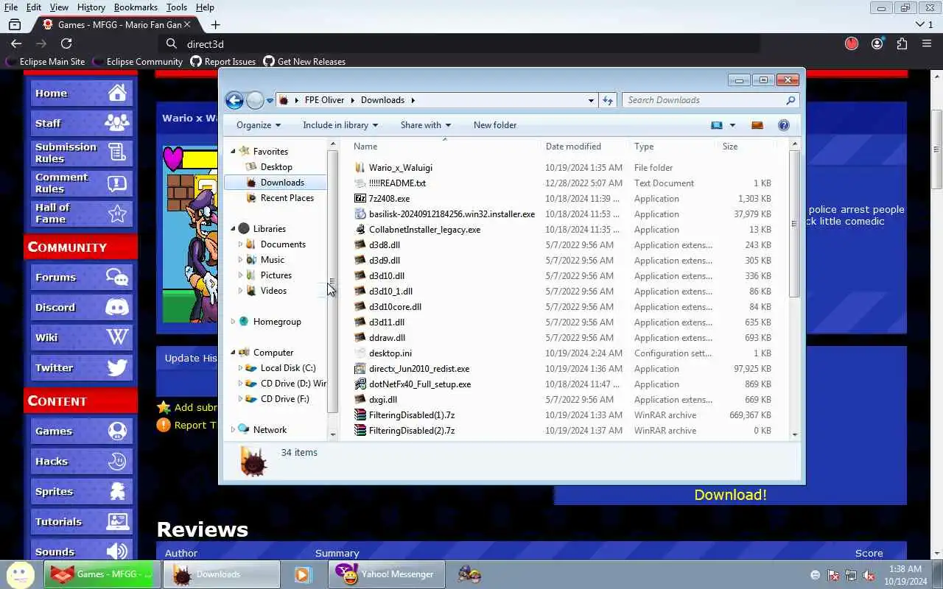943x589 pixels.
Task: Click the refresh icon beside Explorer address bar
Action: (x=608, y=100)
